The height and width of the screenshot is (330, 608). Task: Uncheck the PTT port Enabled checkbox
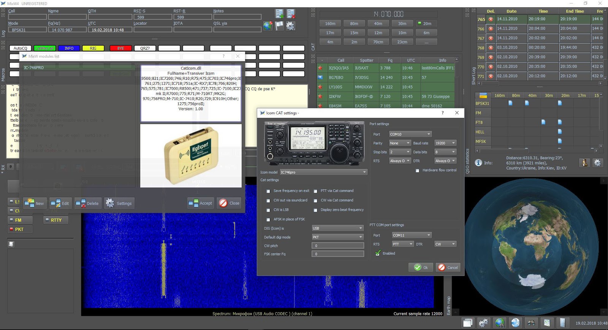click(x=378, y=253)
